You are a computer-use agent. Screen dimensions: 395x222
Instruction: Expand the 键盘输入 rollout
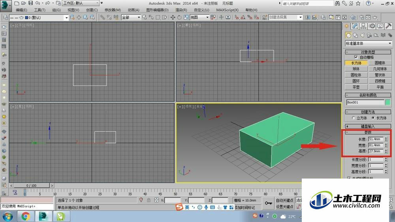click(x=368, y=126)
